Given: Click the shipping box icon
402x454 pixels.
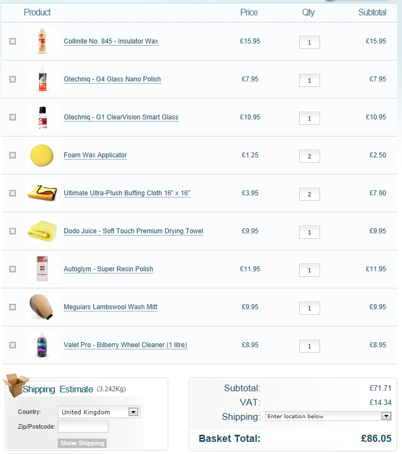Looking at the screenshot, I should tap(15, 385).
